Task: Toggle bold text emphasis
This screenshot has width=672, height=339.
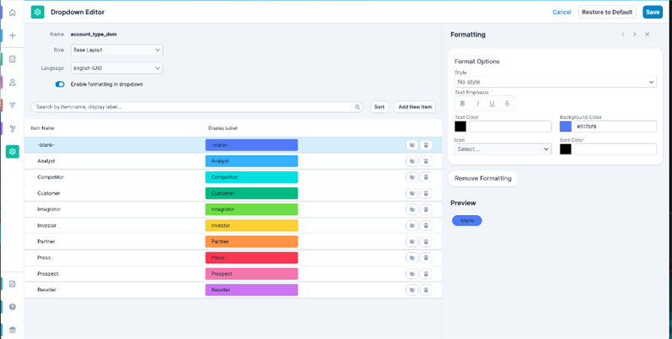Action: (462, 104)
